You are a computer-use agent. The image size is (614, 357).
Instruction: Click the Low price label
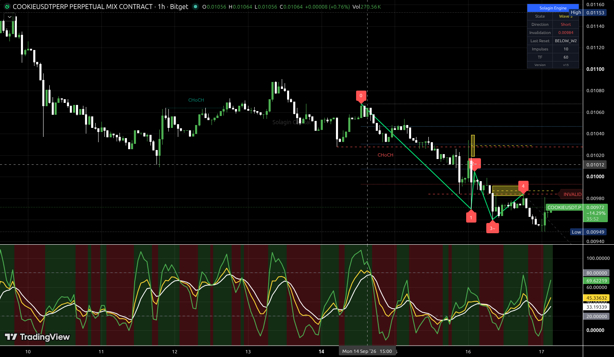point(576,232)
